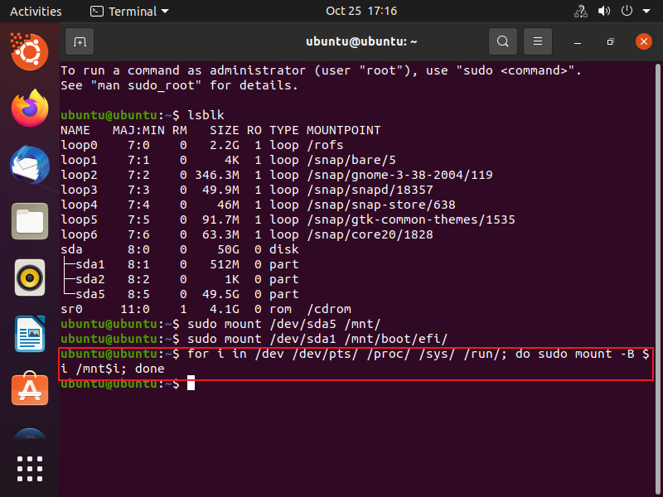Open the Files manager in the dock
663x497 pixels.
(x=30, y=220)
